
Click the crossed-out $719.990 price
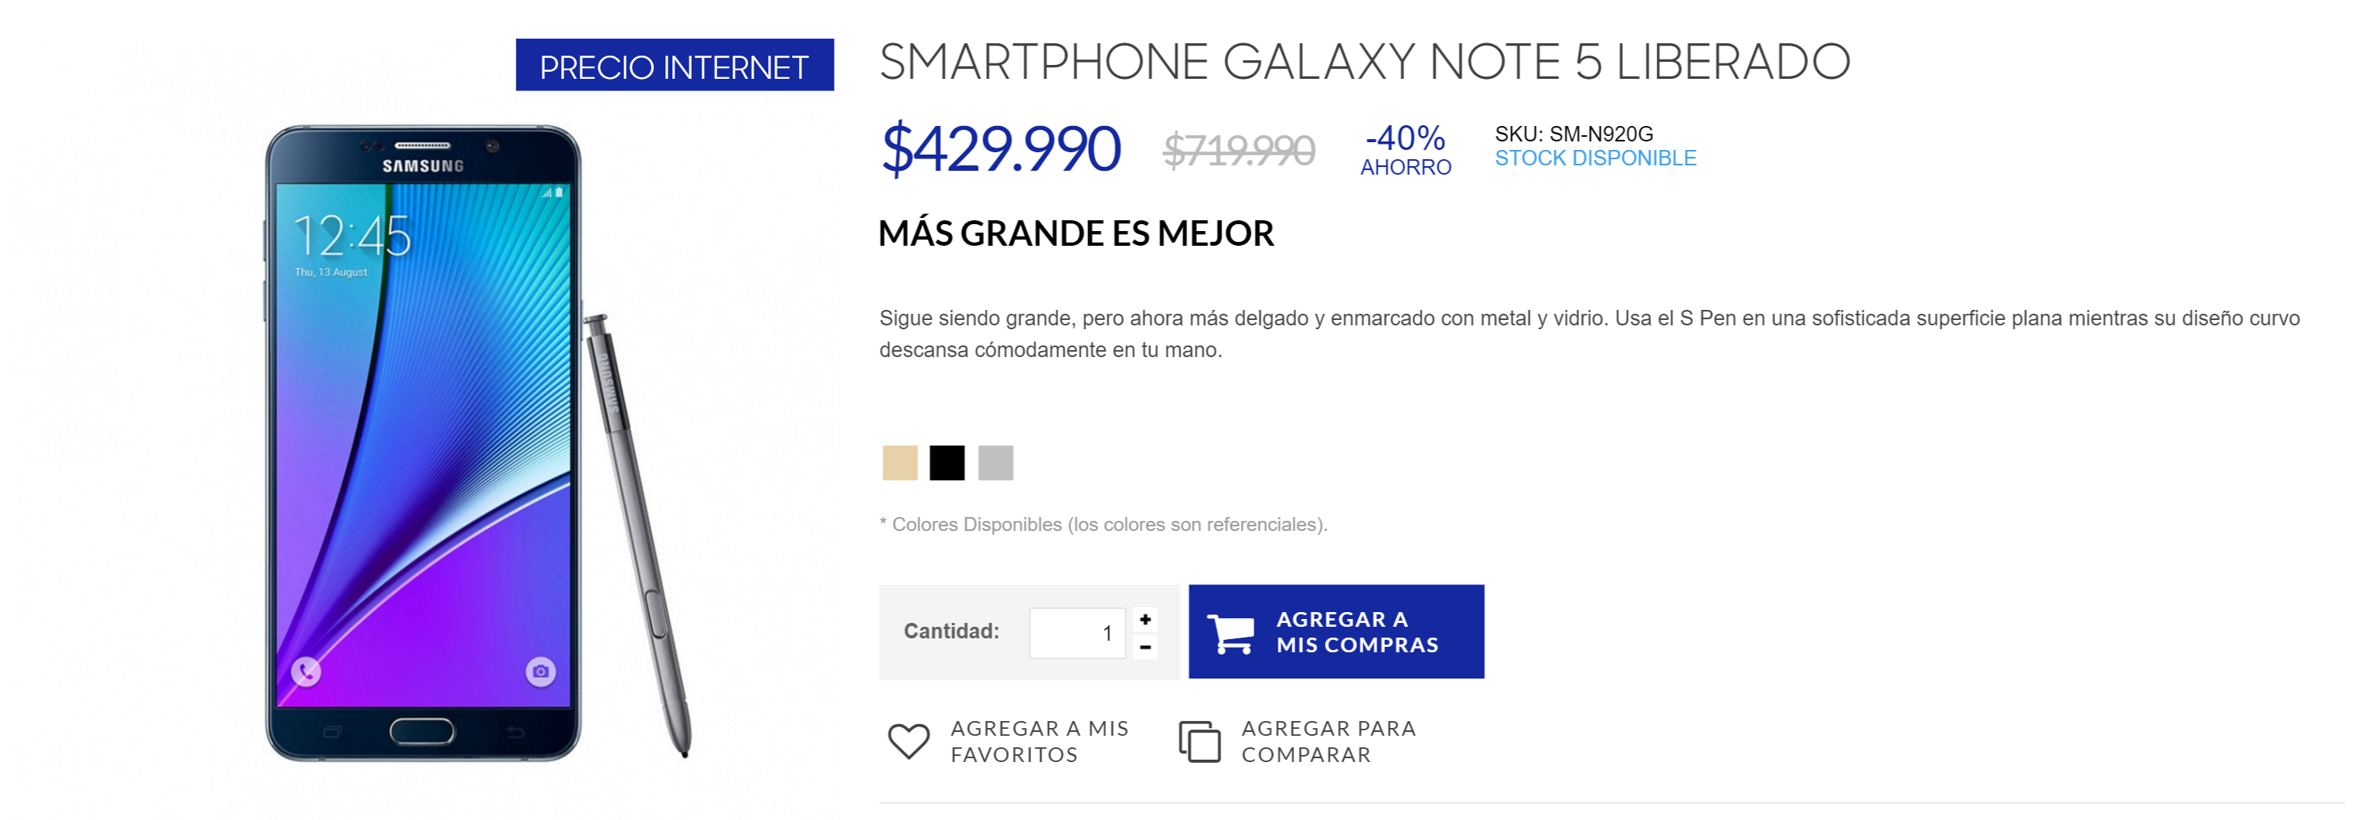click(x=1239, y=151)
